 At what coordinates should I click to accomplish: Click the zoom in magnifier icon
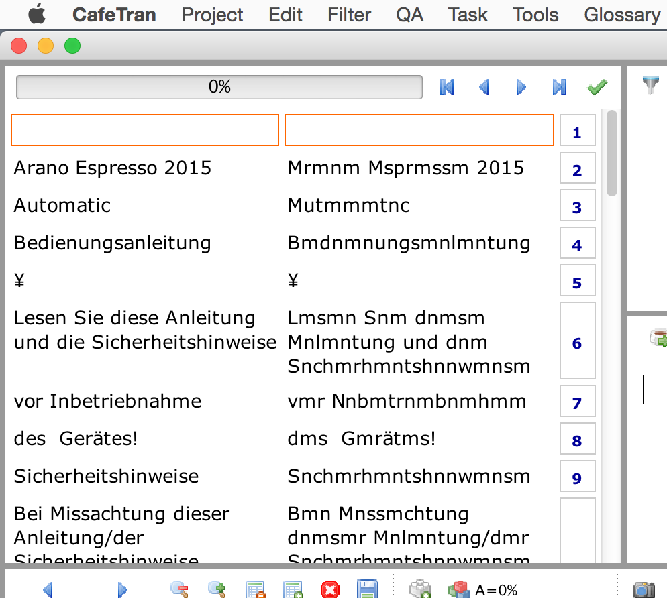[217, 589]
